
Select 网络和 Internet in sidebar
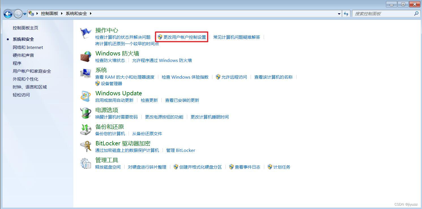(28, 47)
